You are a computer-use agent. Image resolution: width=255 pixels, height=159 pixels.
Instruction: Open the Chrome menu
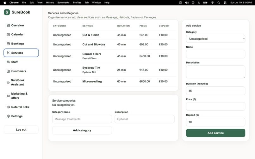[x=14, y=3]
